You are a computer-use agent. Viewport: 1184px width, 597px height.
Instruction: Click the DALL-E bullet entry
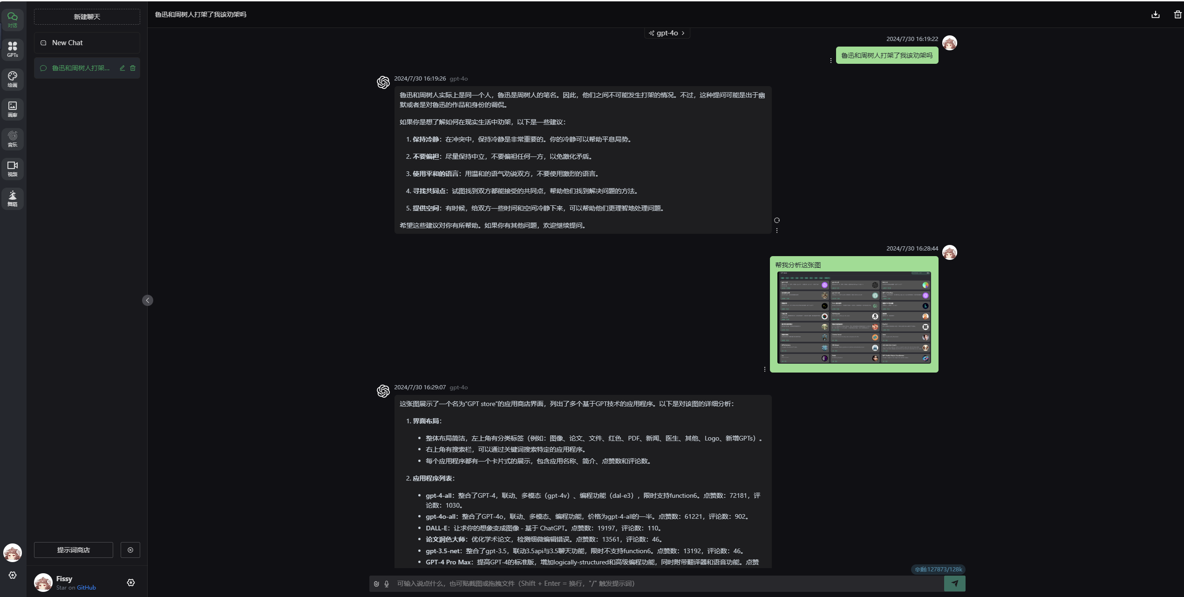coord(544,528)
